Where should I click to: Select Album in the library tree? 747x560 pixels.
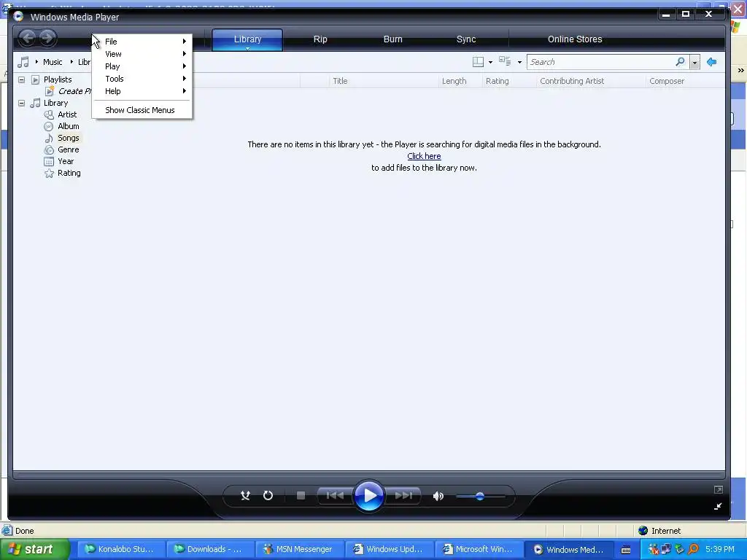(69, 126)
